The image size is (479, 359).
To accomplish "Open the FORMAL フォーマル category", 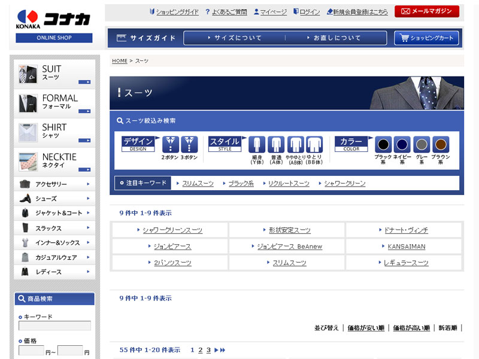I will pyautogui.click(x=54, y=104).
